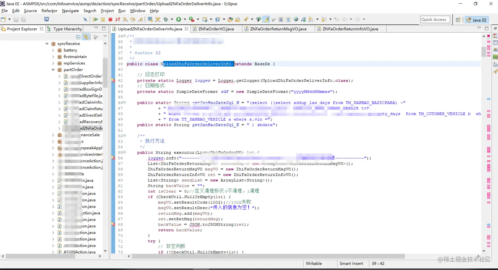Click the monitor console toolbar icon
Viewport: 498px width, 270px height.
tap(46, 19)
